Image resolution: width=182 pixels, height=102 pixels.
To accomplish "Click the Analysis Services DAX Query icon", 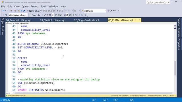I will (x=54, y=11).
